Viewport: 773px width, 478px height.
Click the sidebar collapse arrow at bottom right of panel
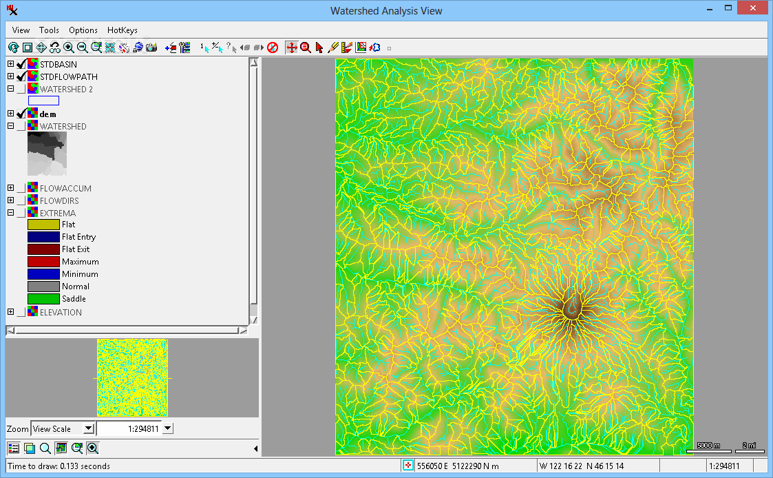point(255,448)
